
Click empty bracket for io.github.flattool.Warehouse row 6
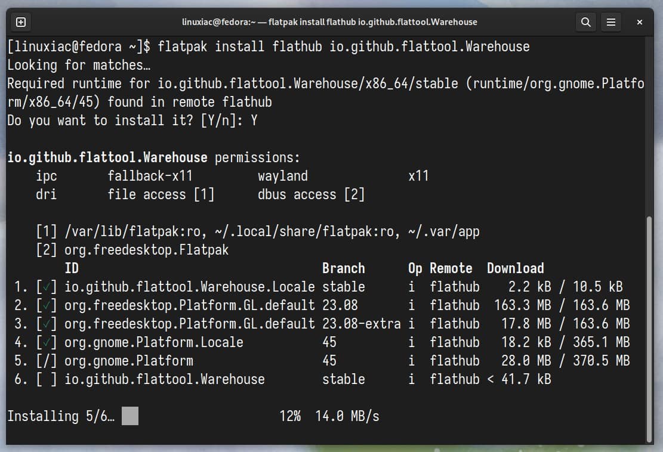47,379
